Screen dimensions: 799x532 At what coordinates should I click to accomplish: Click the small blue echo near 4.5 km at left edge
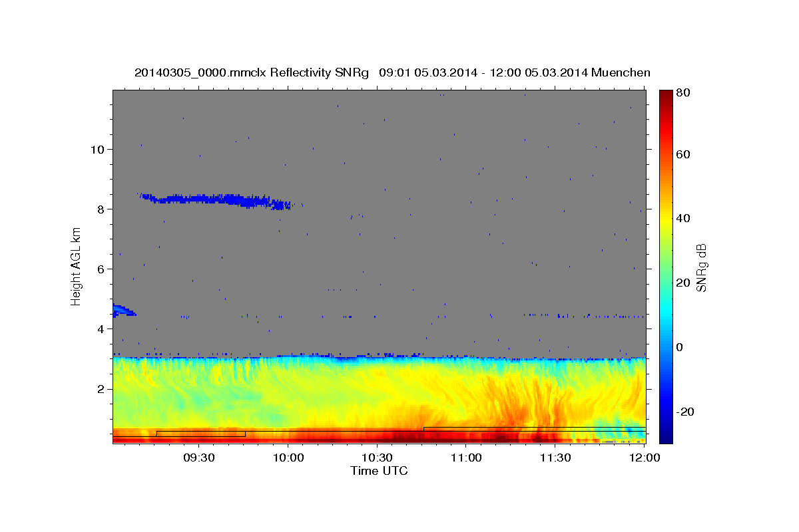[x=124, y=310]
